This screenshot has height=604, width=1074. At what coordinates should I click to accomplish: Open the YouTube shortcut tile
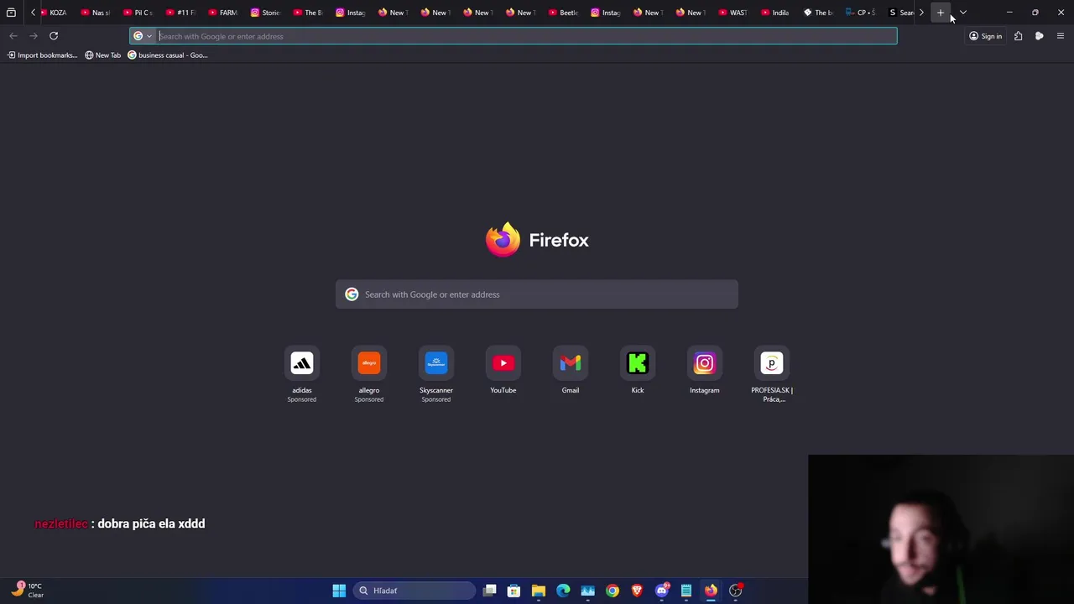[503, 370]
